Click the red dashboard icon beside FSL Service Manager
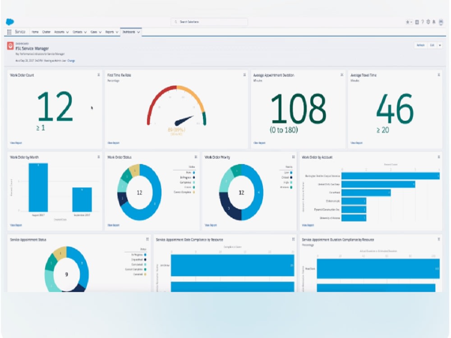This screenshot has width=451, height=338. [x=10, y=46]
